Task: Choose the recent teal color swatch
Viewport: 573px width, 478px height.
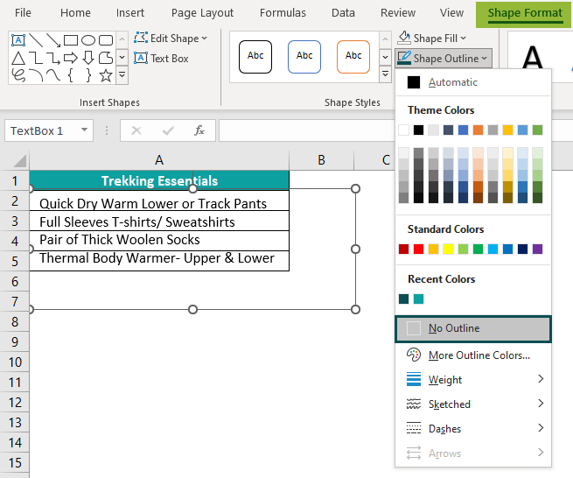Action: 418,299
